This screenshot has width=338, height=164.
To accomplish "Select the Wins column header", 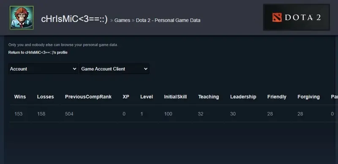I will [20, 97].
